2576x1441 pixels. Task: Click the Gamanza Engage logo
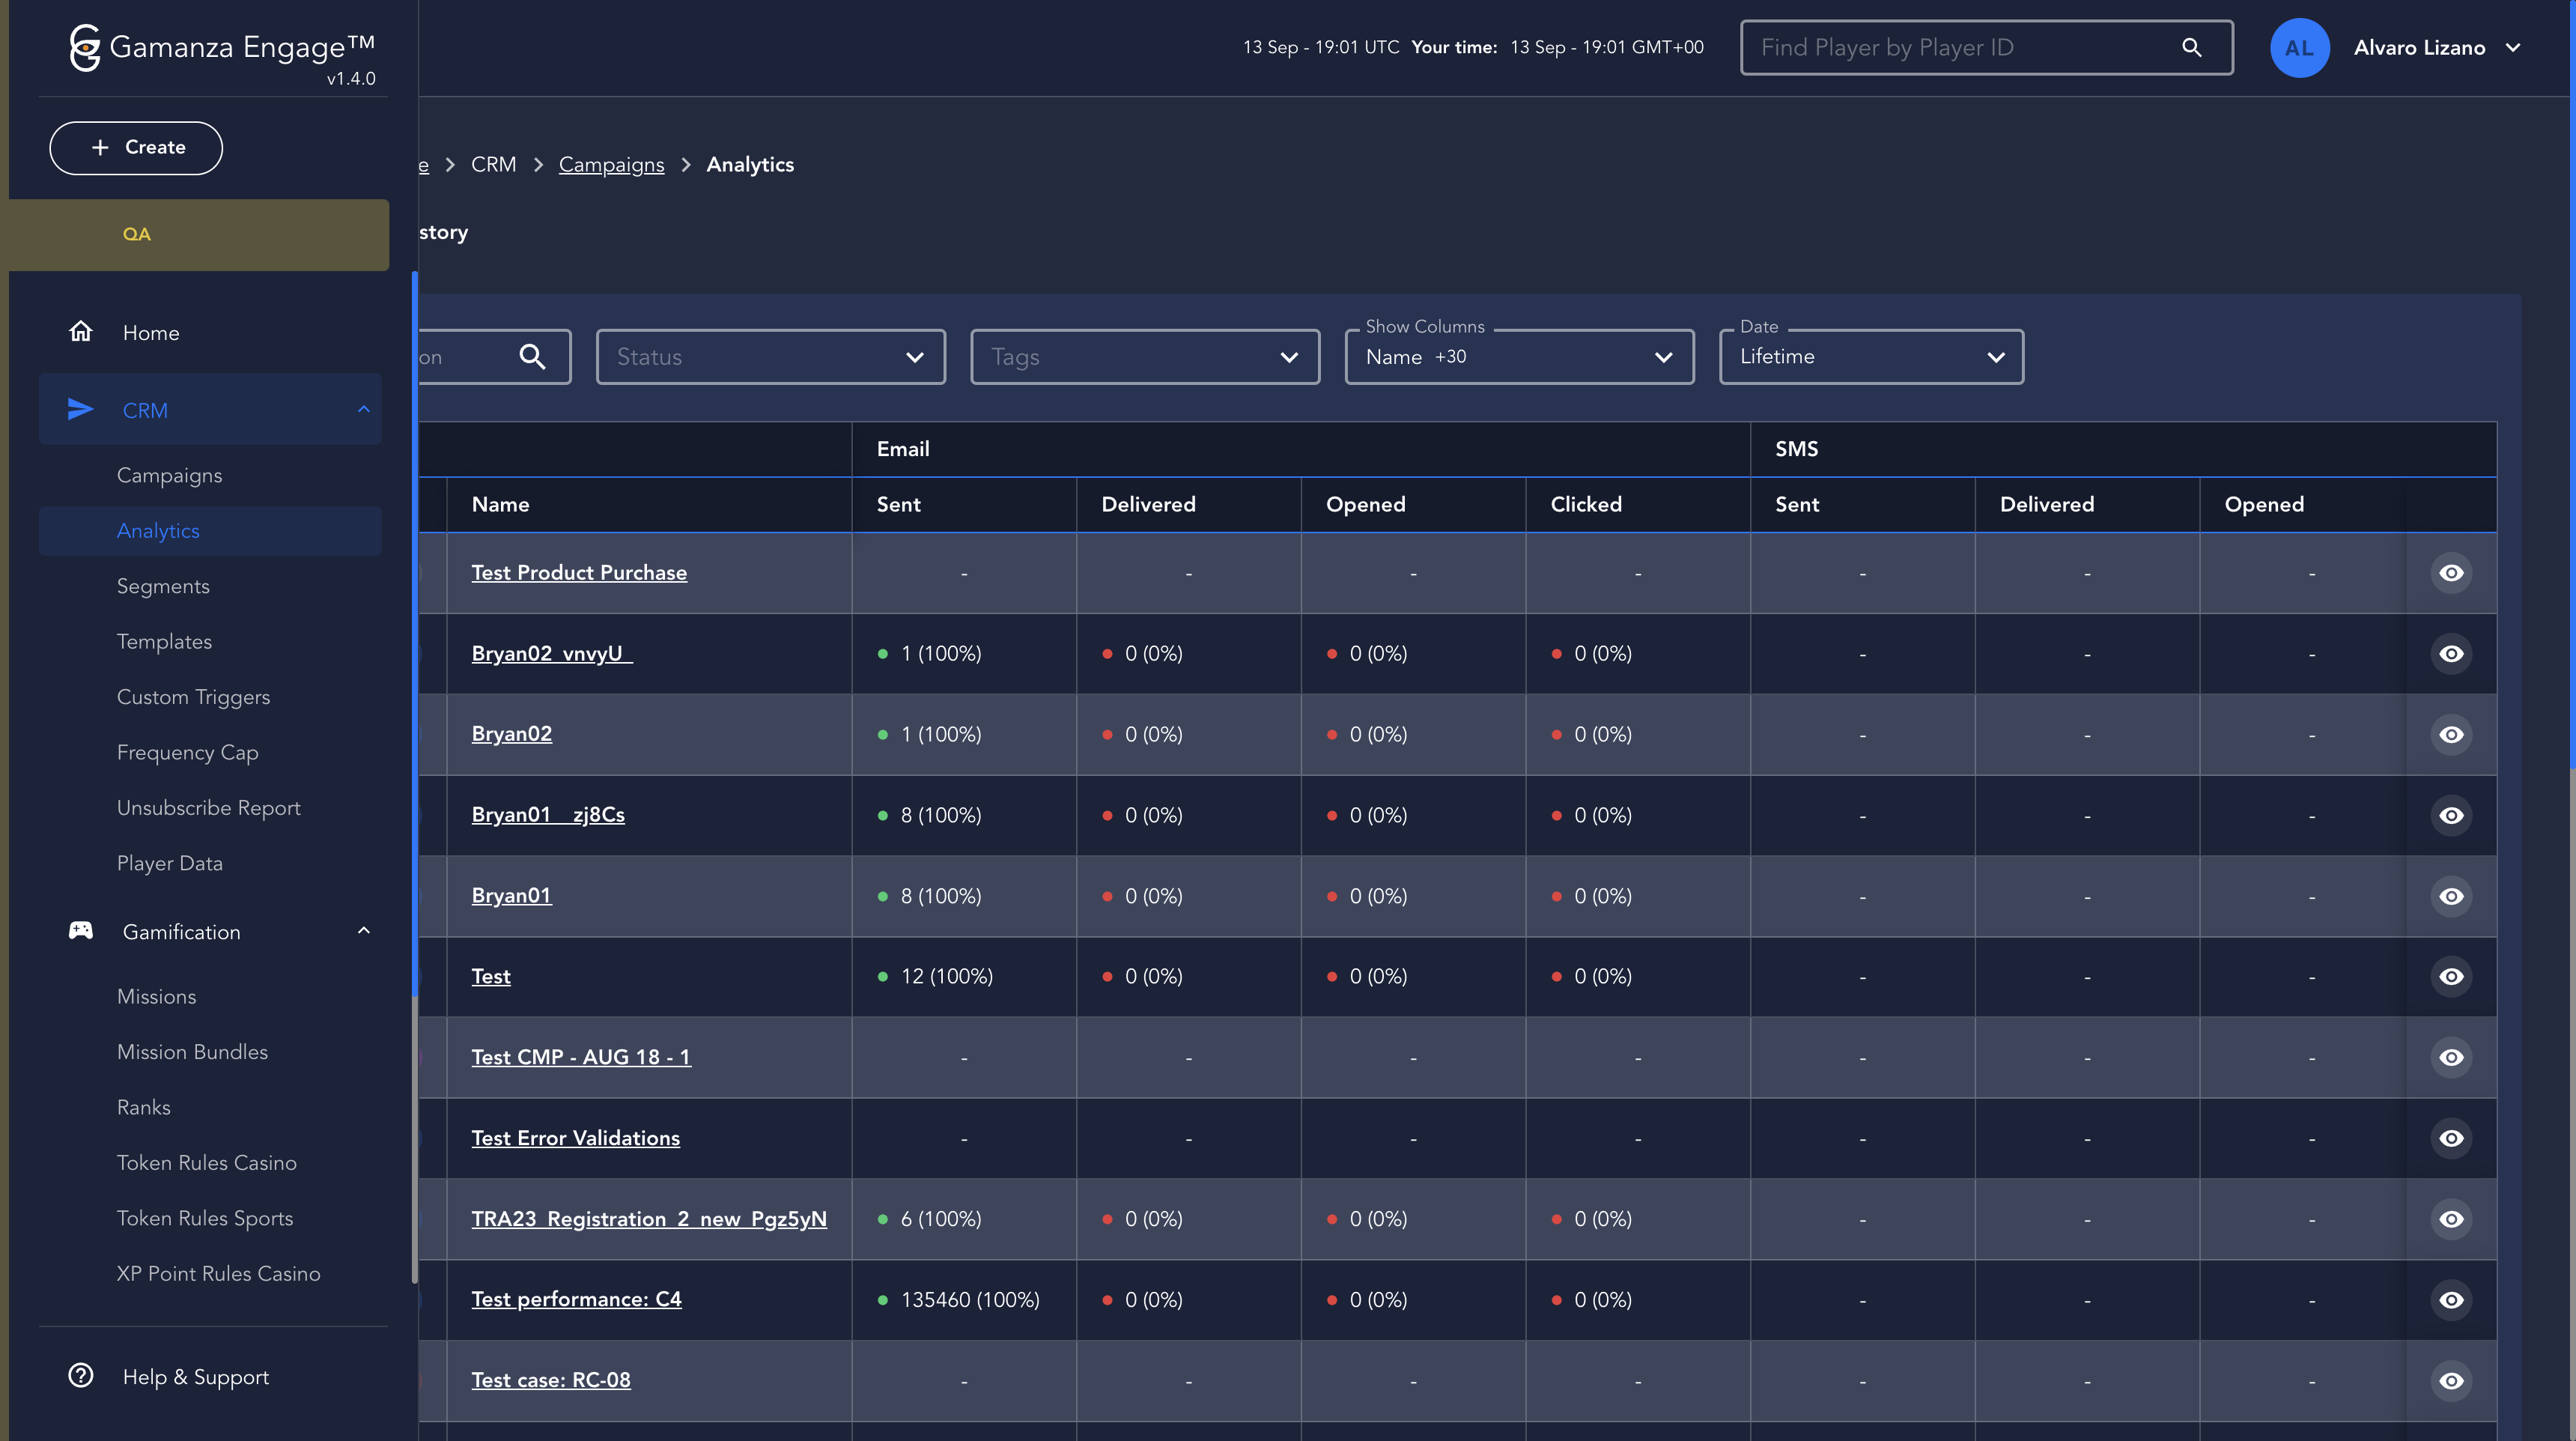pyautogui.click(x=85, y=48)
